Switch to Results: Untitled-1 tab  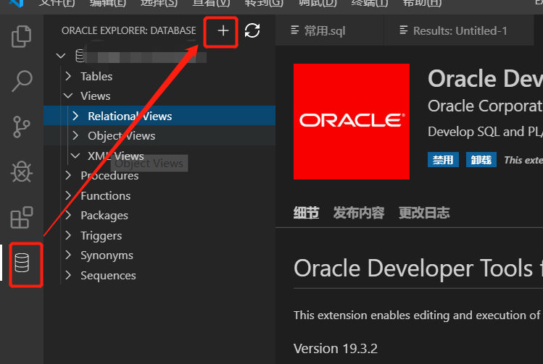point(459,31)
